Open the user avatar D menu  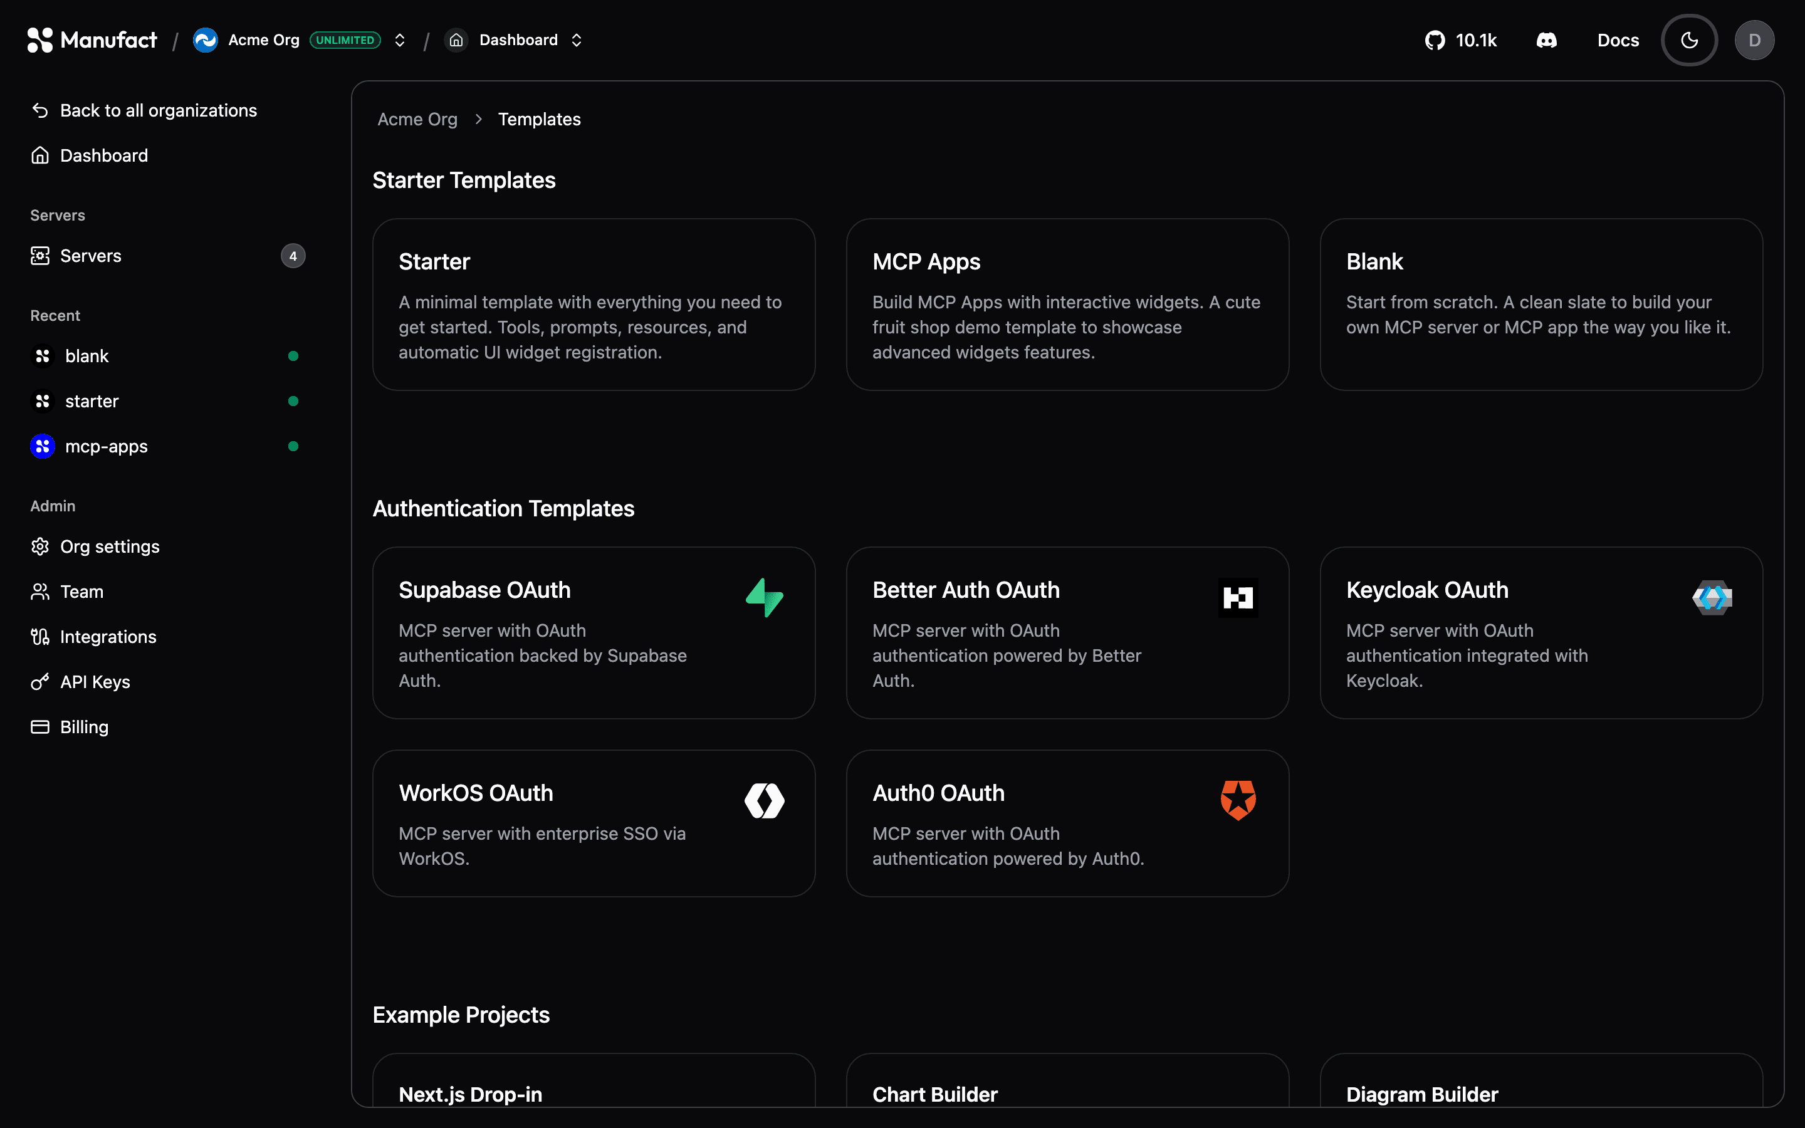tap(1754, 40)
